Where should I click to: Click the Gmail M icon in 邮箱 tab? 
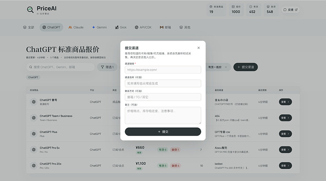(x=161, y=27)
